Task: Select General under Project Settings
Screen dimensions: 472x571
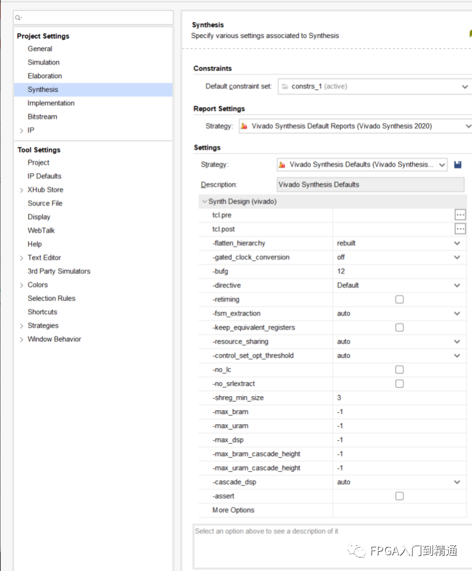Action: 40,49
